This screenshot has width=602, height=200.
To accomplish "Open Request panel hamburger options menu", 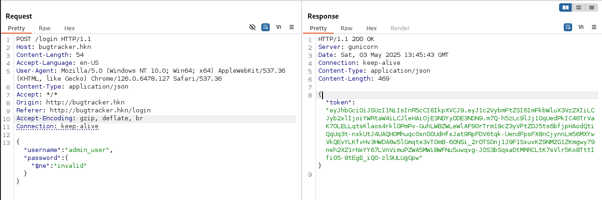I will click(x=292, y=28).
